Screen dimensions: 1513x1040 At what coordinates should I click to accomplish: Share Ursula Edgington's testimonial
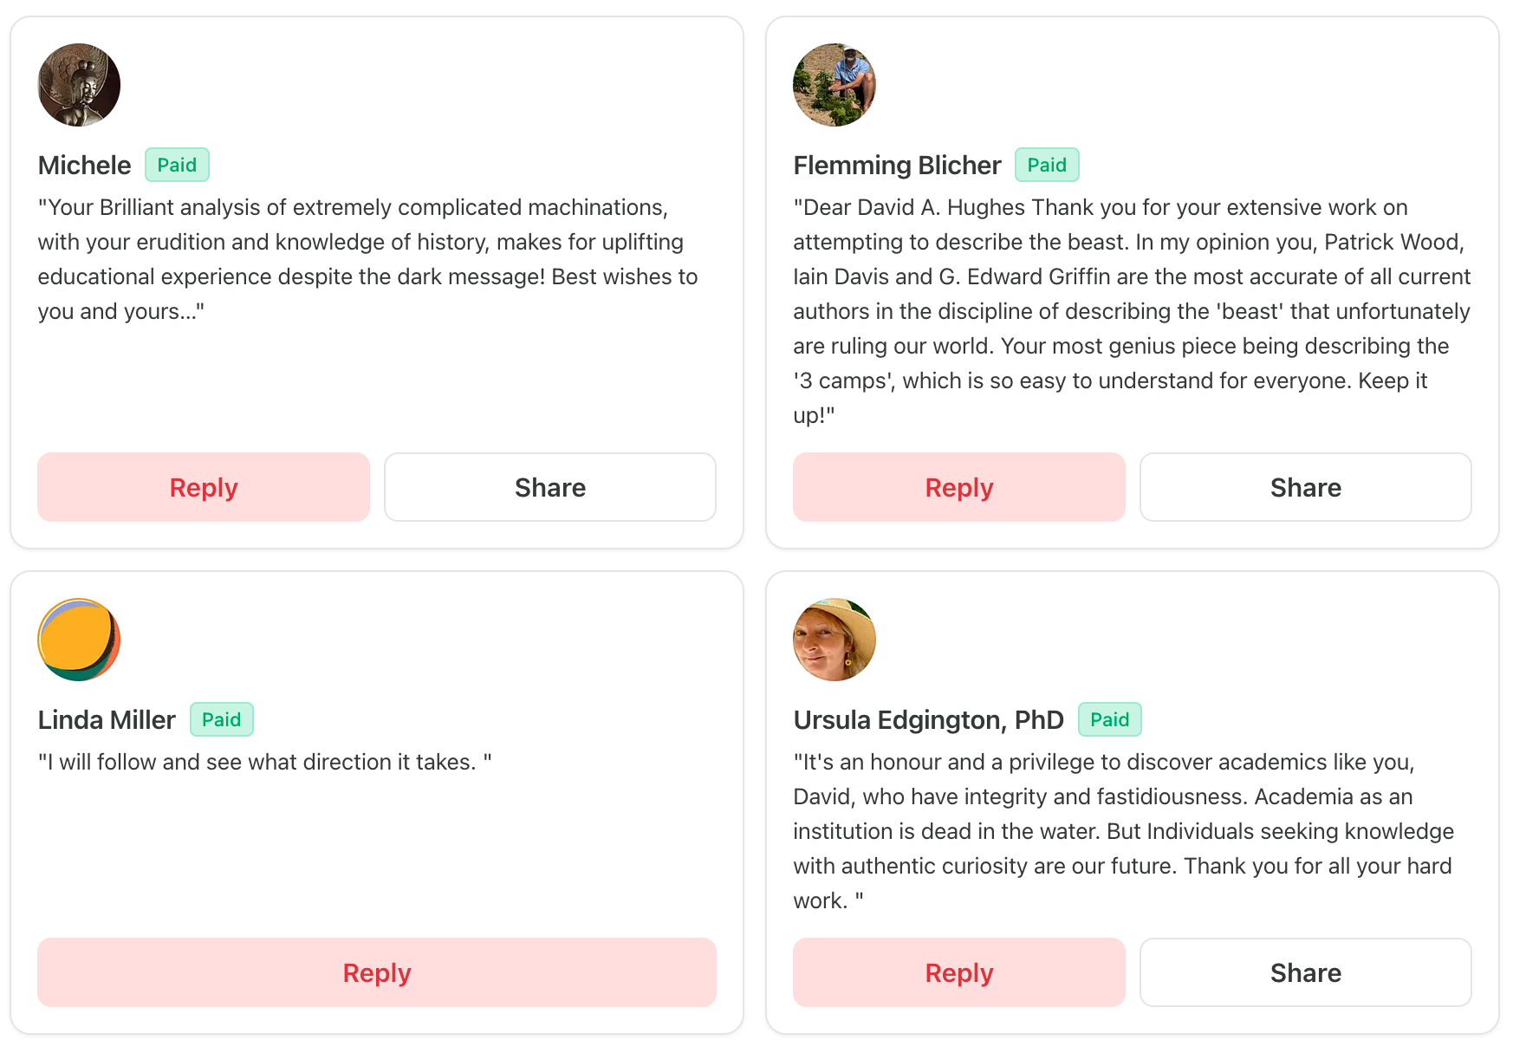tap(1306, 972)
